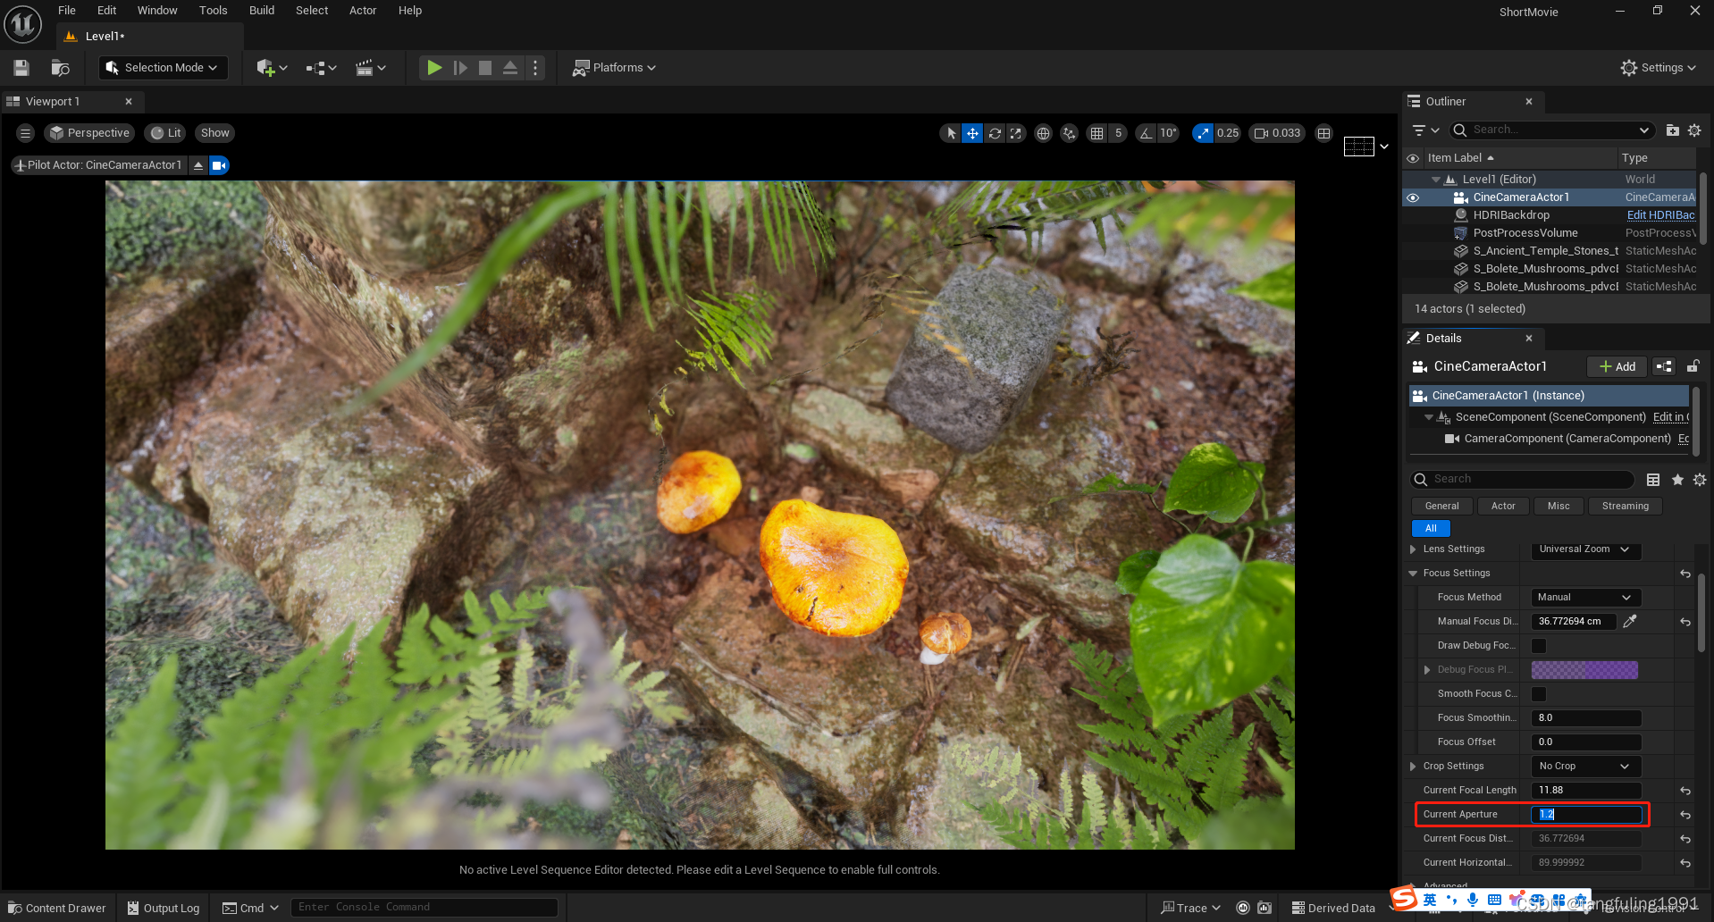The image size is (1714, 922).
Task: Click the Add component button
Action: pyautogui.click(x=1617, y=366)
